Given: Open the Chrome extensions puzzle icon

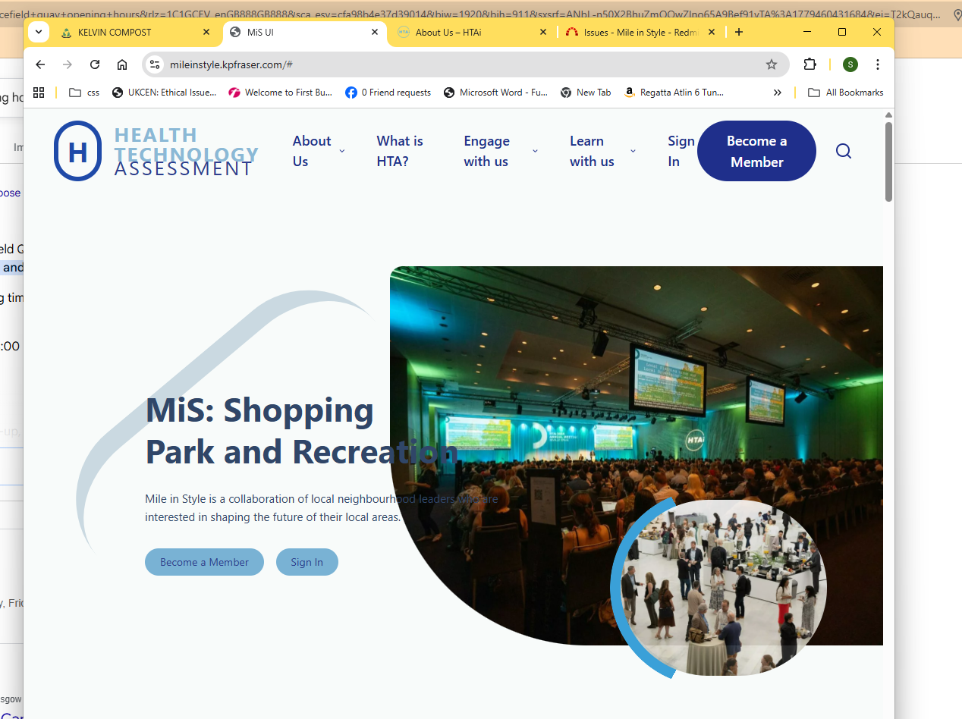Looking at the screenshot, I should coord(810,64).
